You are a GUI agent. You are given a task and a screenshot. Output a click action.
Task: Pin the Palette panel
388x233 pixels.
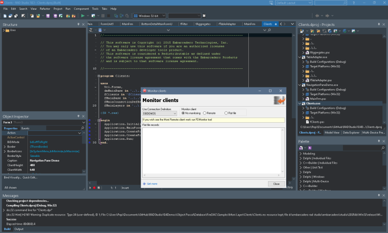tap(379, 141)
